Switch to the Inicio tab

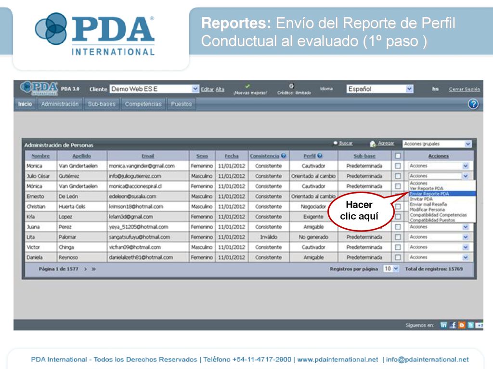click(x=25, y=104)
